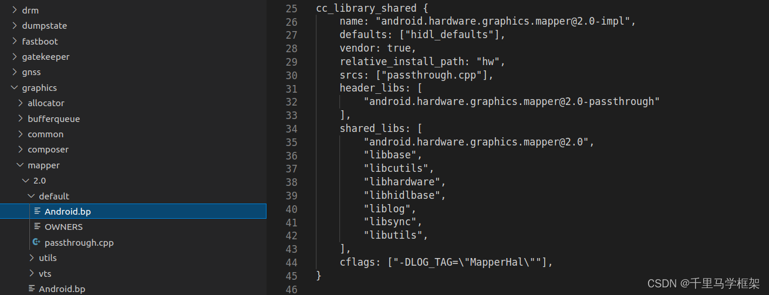This screenshot has height=295, width=769.
Task: Select the gnss folder name
Action: [x=32, y=72]
